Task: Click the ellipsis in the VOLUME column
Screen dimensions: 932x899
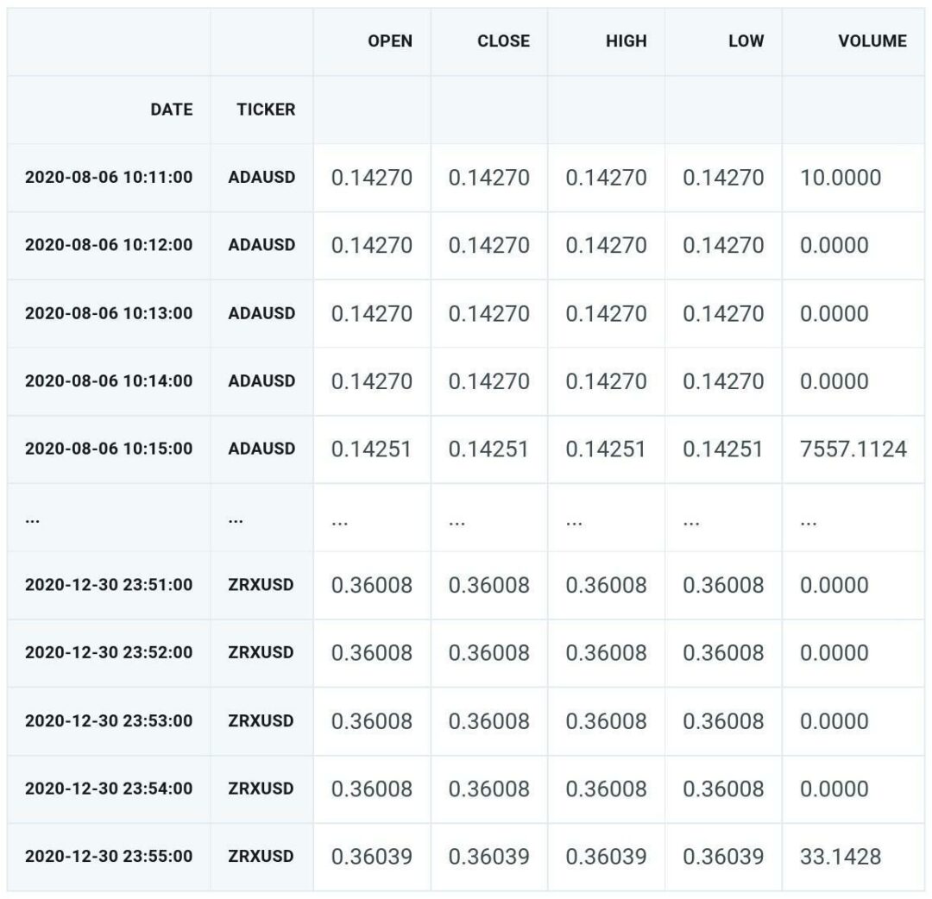Action: click(x=809, y=519)
